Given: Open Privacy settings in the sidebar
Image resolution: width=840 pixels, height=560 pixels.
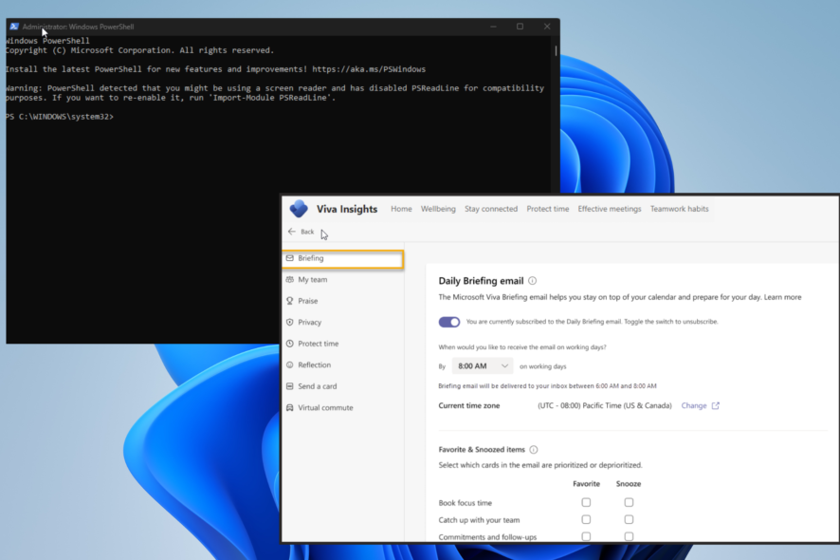Looking at the screenshot, I should pyautogui.click(x=343, y=323).
